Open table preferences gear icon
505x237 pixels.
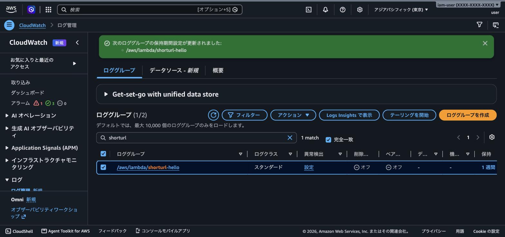492,137
